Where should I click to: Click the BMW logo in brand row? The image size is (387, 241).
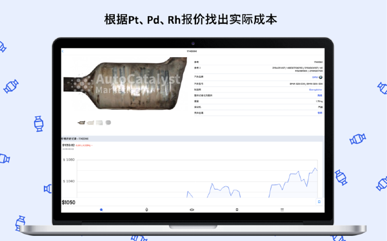(321, 77)
